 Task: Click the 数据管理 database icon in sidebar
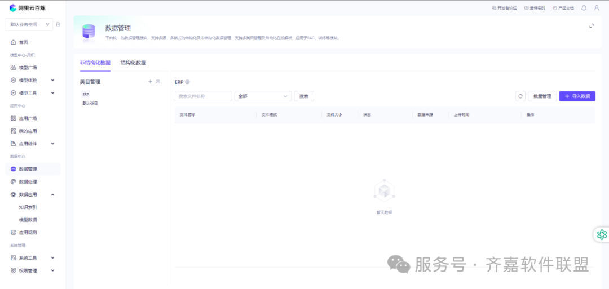pyautogui.click(x=13, y=169)
